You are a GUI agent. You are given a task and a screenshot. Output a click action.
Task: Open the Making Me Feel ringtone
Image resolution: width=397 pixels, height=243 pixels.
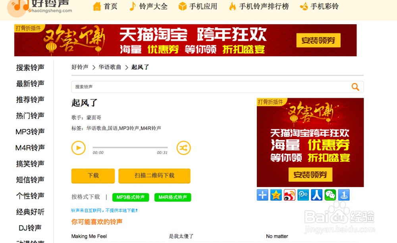pos(89,236)
